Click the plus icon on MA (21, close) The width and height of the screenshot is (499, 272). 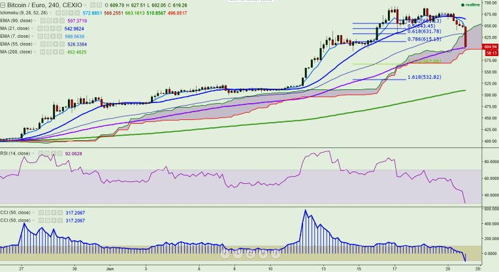click(x=52, y=28)
